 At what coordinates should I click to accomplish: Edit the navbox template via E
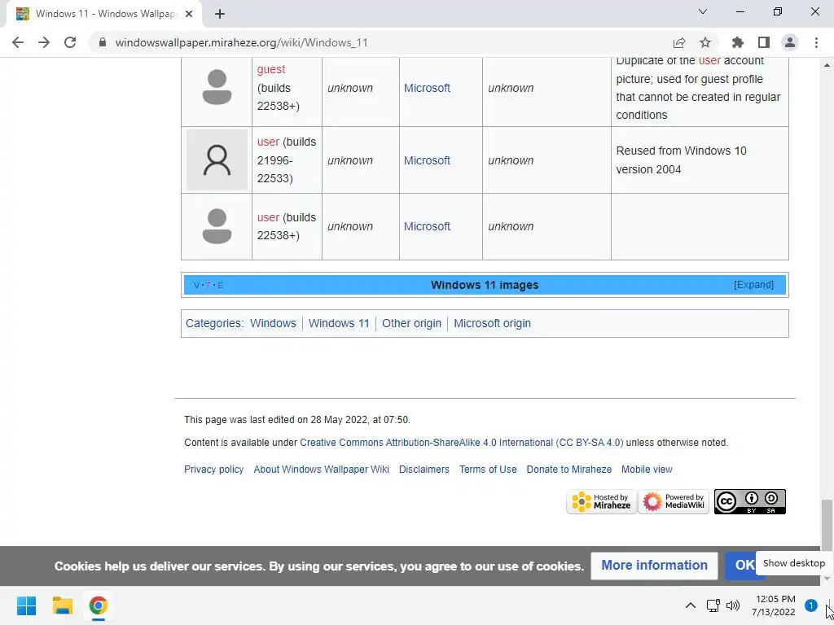click(x=220, y=286)
